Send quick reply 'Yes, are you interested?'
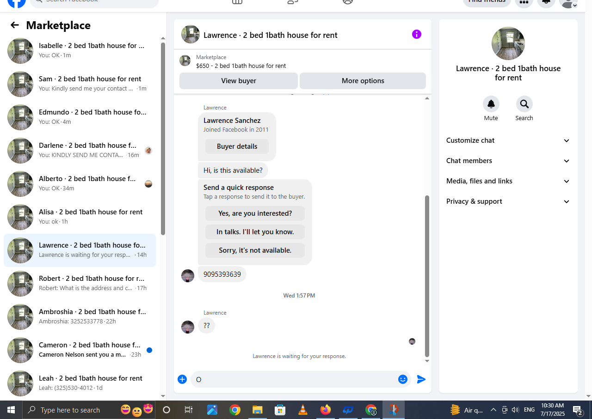 pyautogui.click(x=255, y=213)
